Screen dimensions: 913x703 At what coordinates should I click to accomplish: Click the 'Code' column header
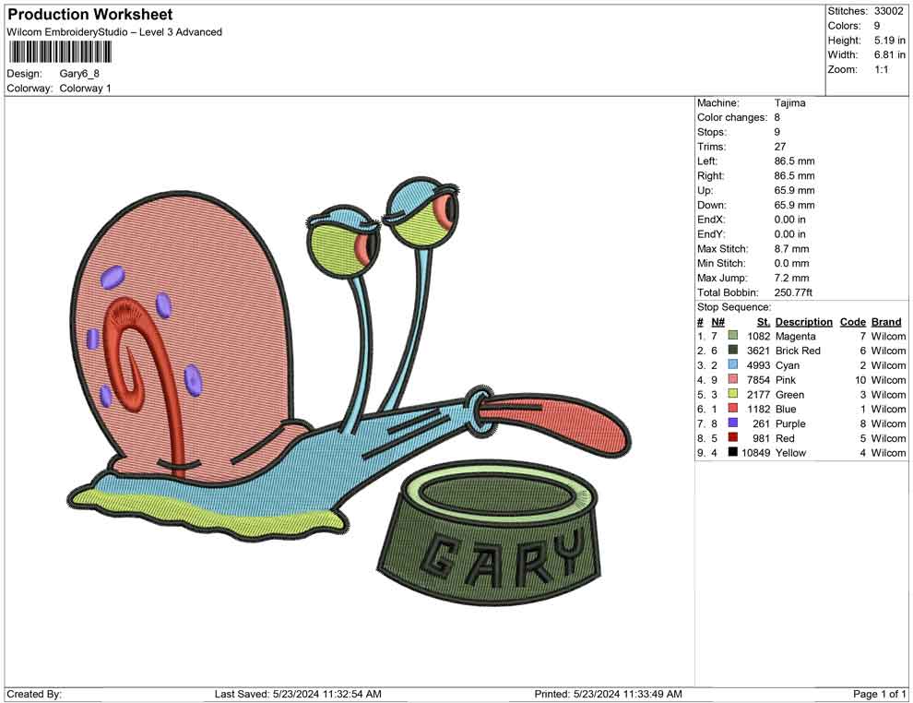point(853,321)
